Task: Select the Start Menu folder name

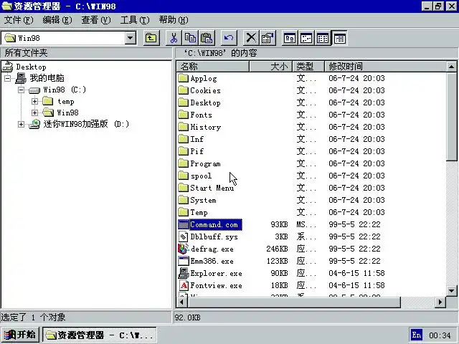Action: pyautogui.click(x=212, y=188)
